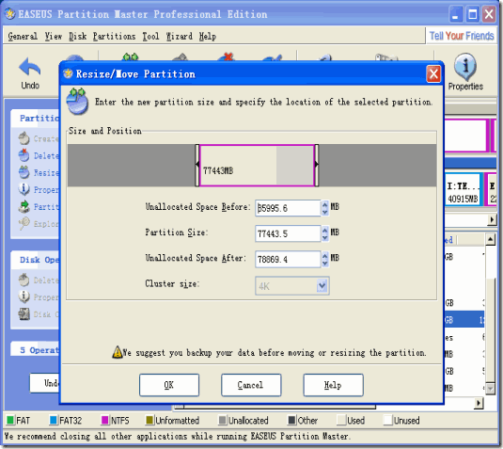Open the Tool menu
Image resolution: width=503 pixels, height=449 pixels.
(150, 36)
